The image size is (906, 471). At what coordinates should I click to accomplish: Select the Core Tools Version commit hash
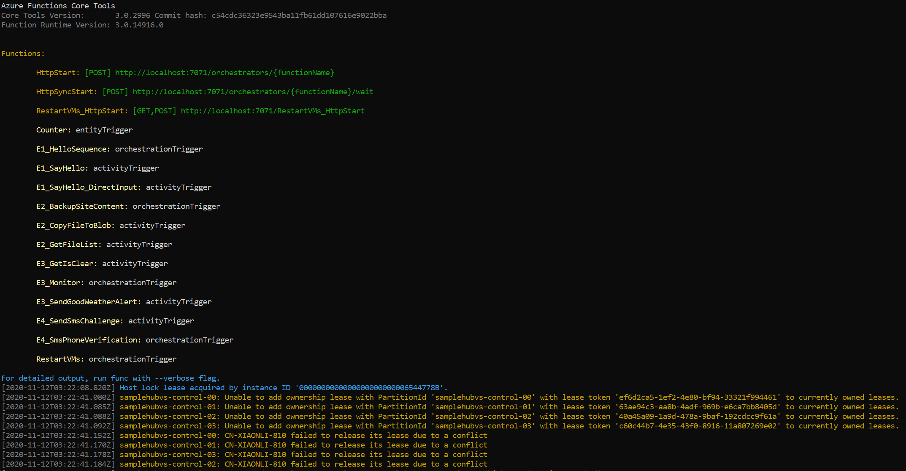pos(298,15)
